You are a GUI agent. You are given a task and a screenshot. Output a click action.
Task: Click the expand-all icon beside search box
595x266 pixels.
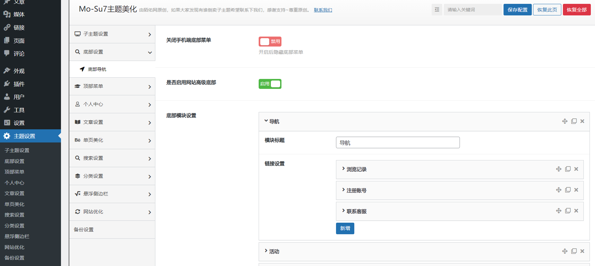click(437, 10)
